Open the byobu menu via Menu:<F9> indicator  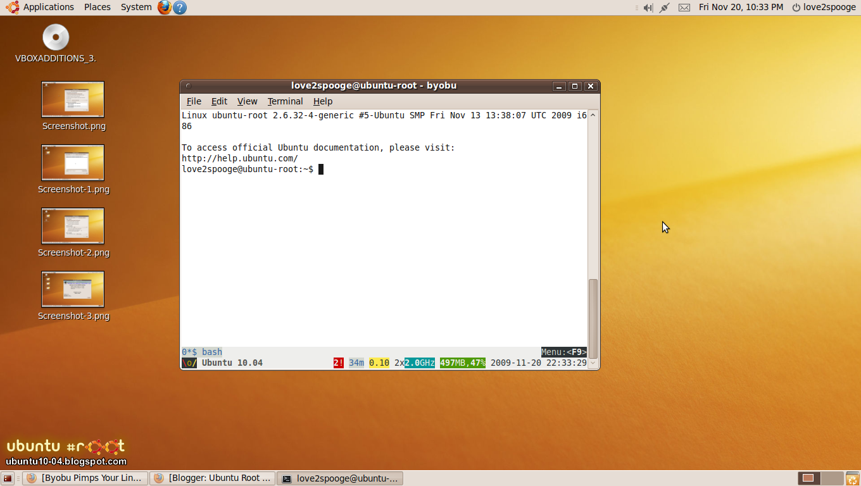point(563,352)
